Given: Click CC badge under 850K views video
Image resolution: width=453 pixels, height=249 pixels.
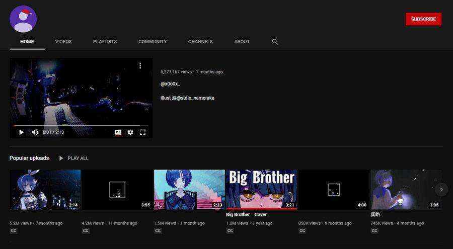Looking at the screenshot, I should click(x=302, y=231).
